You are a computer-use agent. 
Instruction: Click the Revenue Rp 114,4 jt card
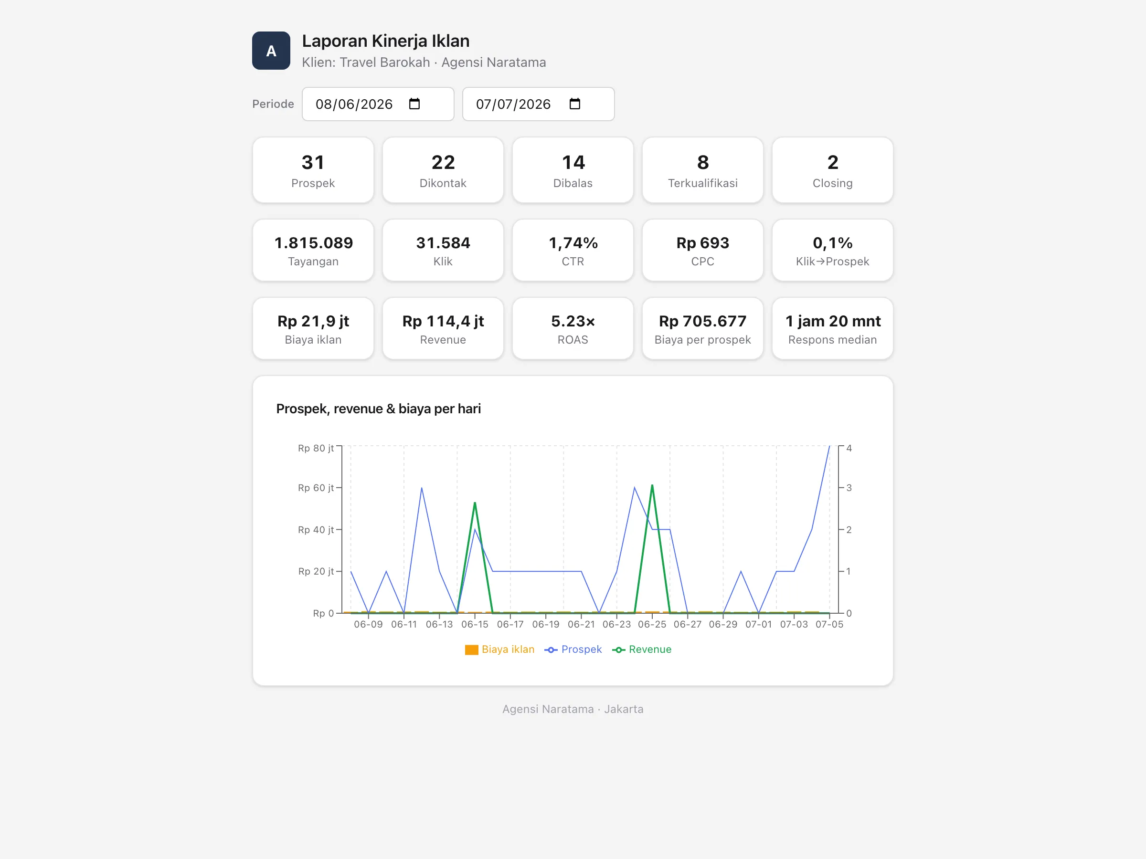pos(443,328)
